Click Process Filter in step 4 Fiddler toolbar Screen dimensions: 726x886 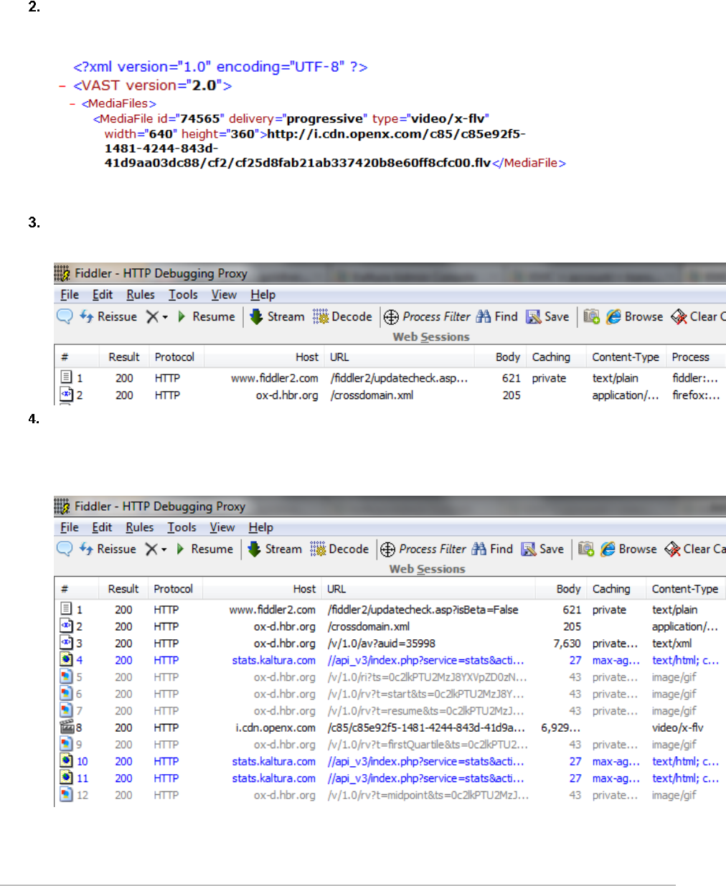click(x=423, y=549)
